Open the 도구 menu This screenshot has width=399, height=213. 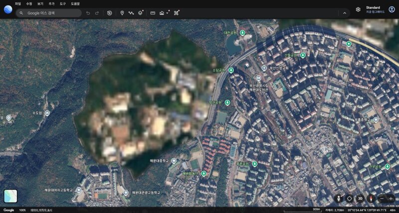63,4
